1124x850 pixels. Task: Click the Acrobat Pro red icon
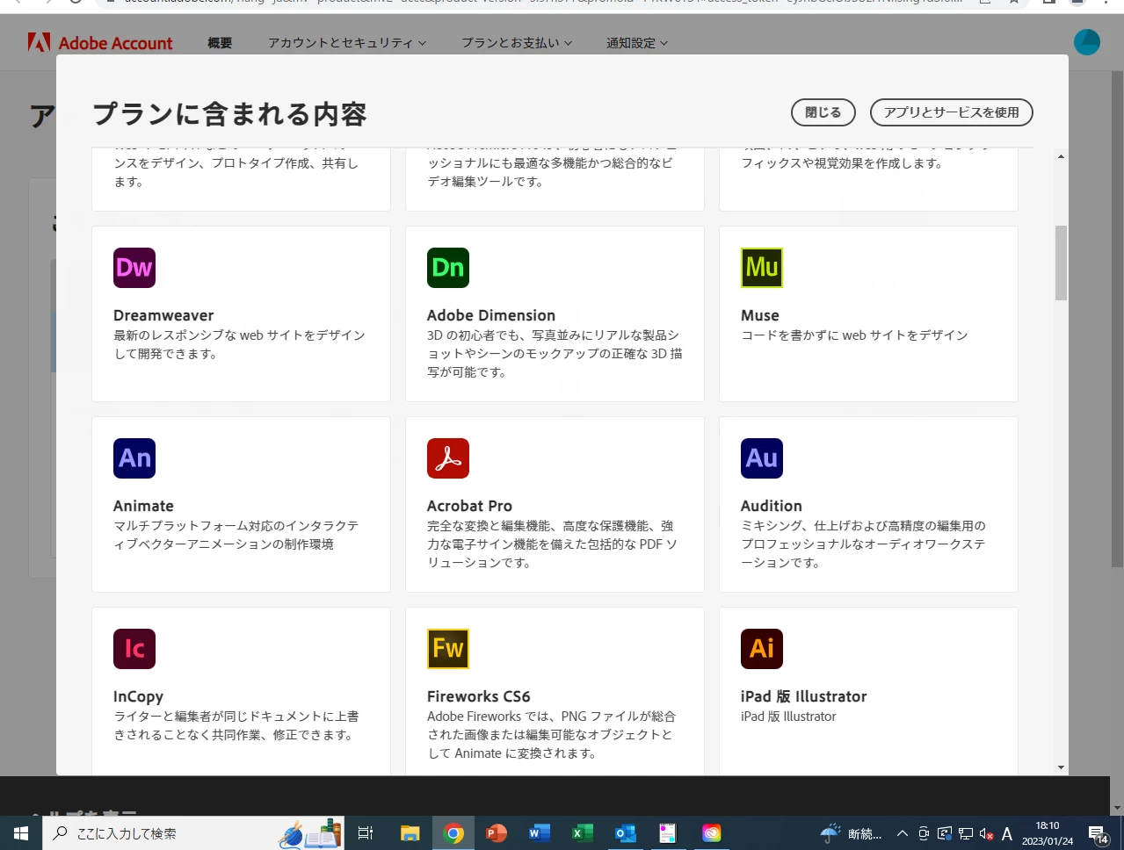[x=448, y=458]
